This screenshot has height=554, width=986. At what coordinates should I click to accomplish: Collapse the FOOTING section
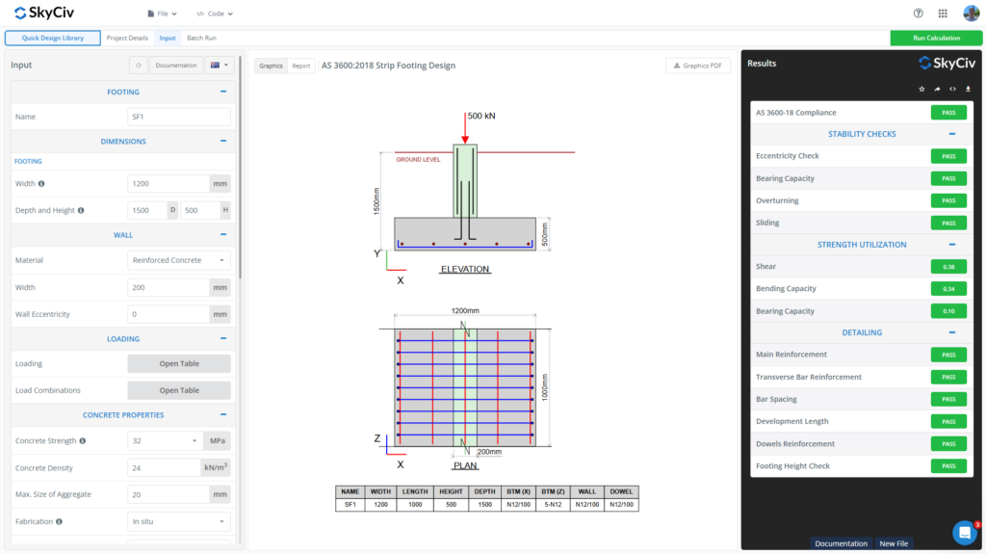(x=223, y=92)
